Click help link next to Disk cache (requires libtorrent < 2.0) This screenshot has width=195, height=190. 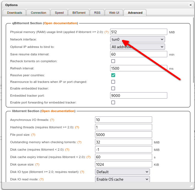[67, 150]
